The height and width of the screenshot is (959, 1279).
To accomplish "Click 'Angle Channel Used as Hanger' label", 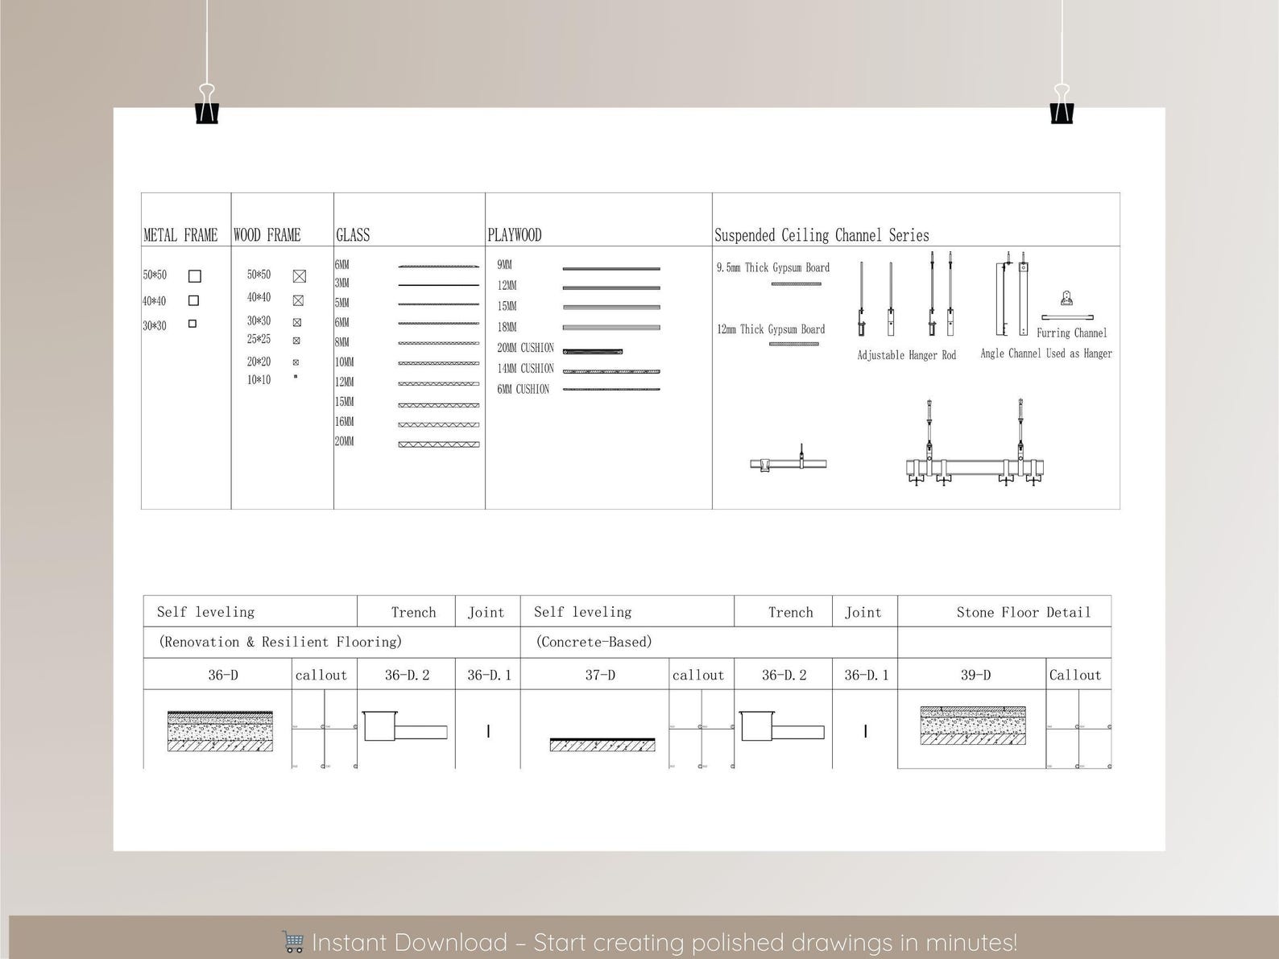I will point(1046,353).
